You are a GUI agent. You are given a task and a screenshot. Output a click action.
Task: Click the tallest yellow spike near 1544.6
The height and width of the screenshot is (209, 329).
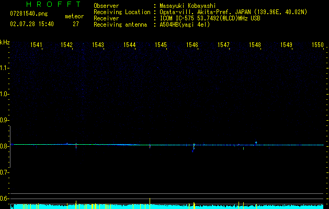[x=150, y=203]
